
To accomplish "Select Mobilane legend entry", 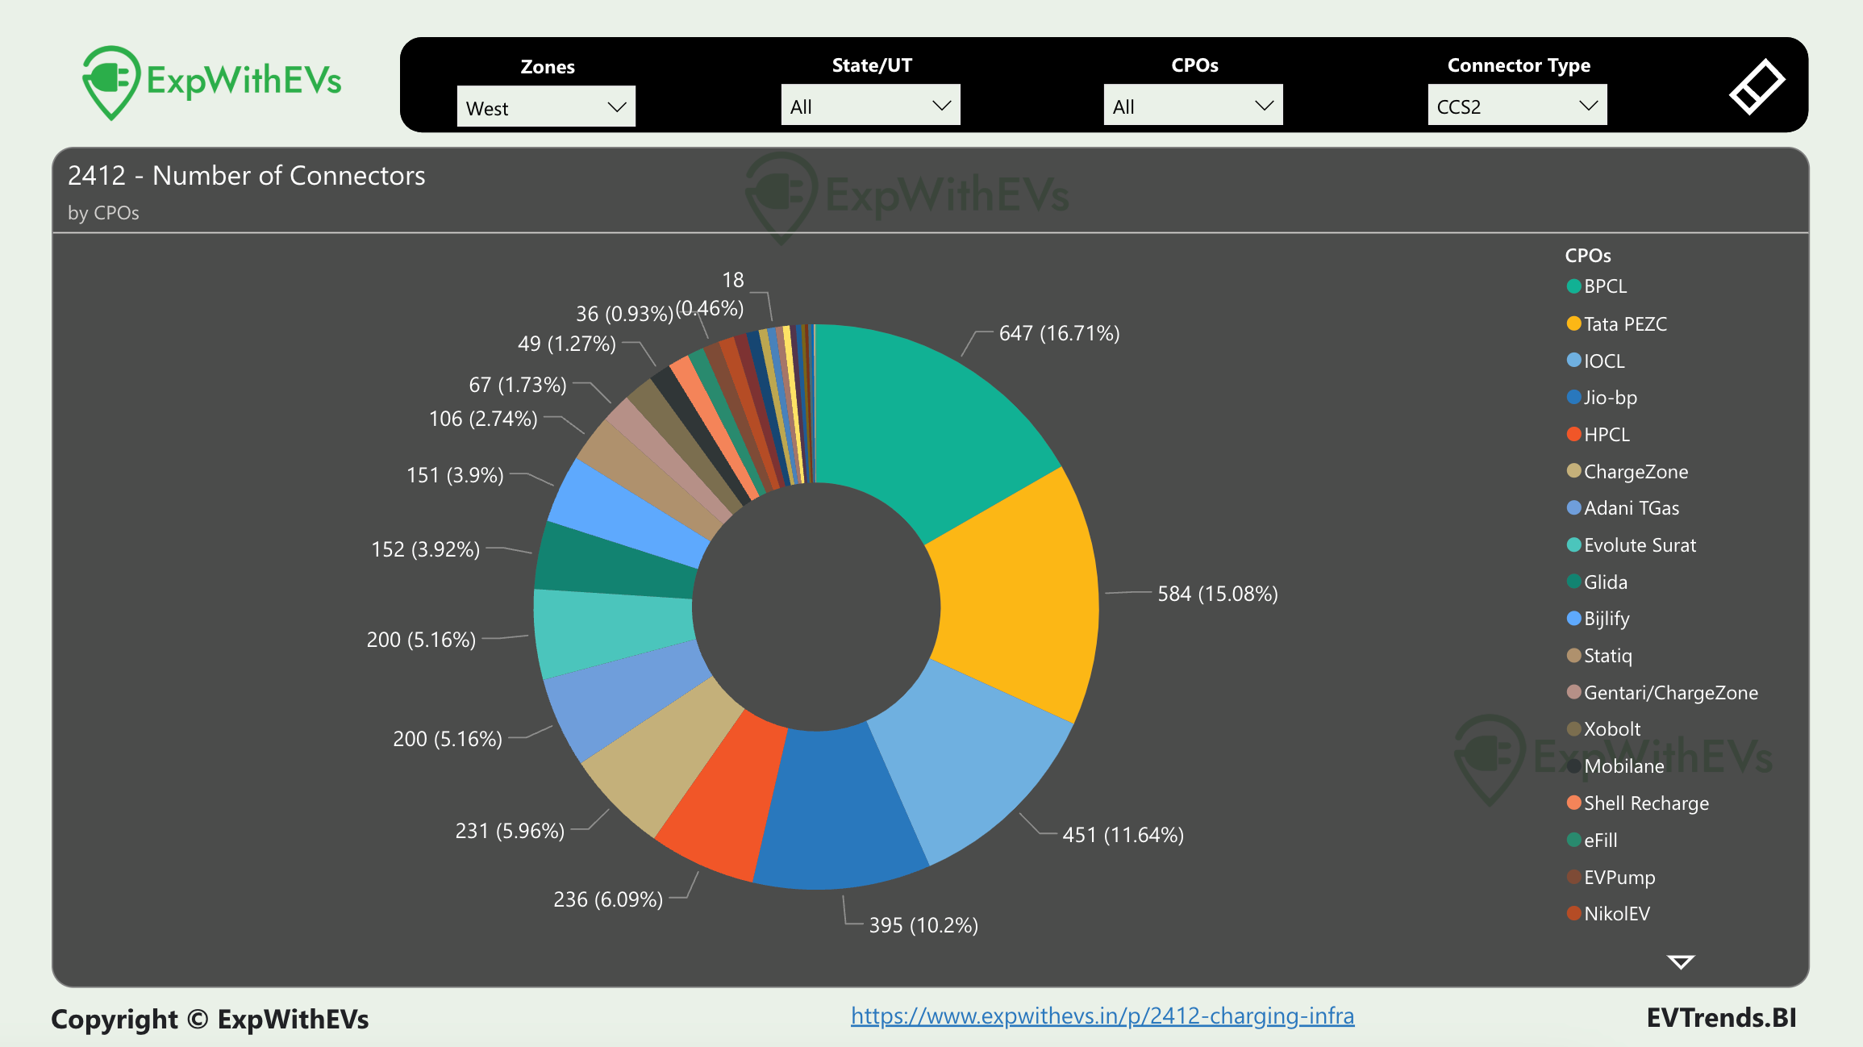I will pos(1615,765).
